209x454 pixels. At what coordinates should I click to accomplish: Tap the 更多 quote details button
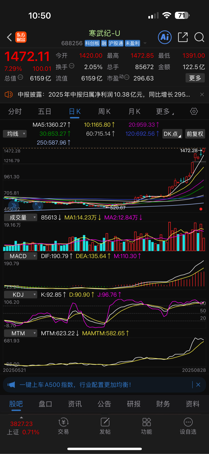pos(195,78)
